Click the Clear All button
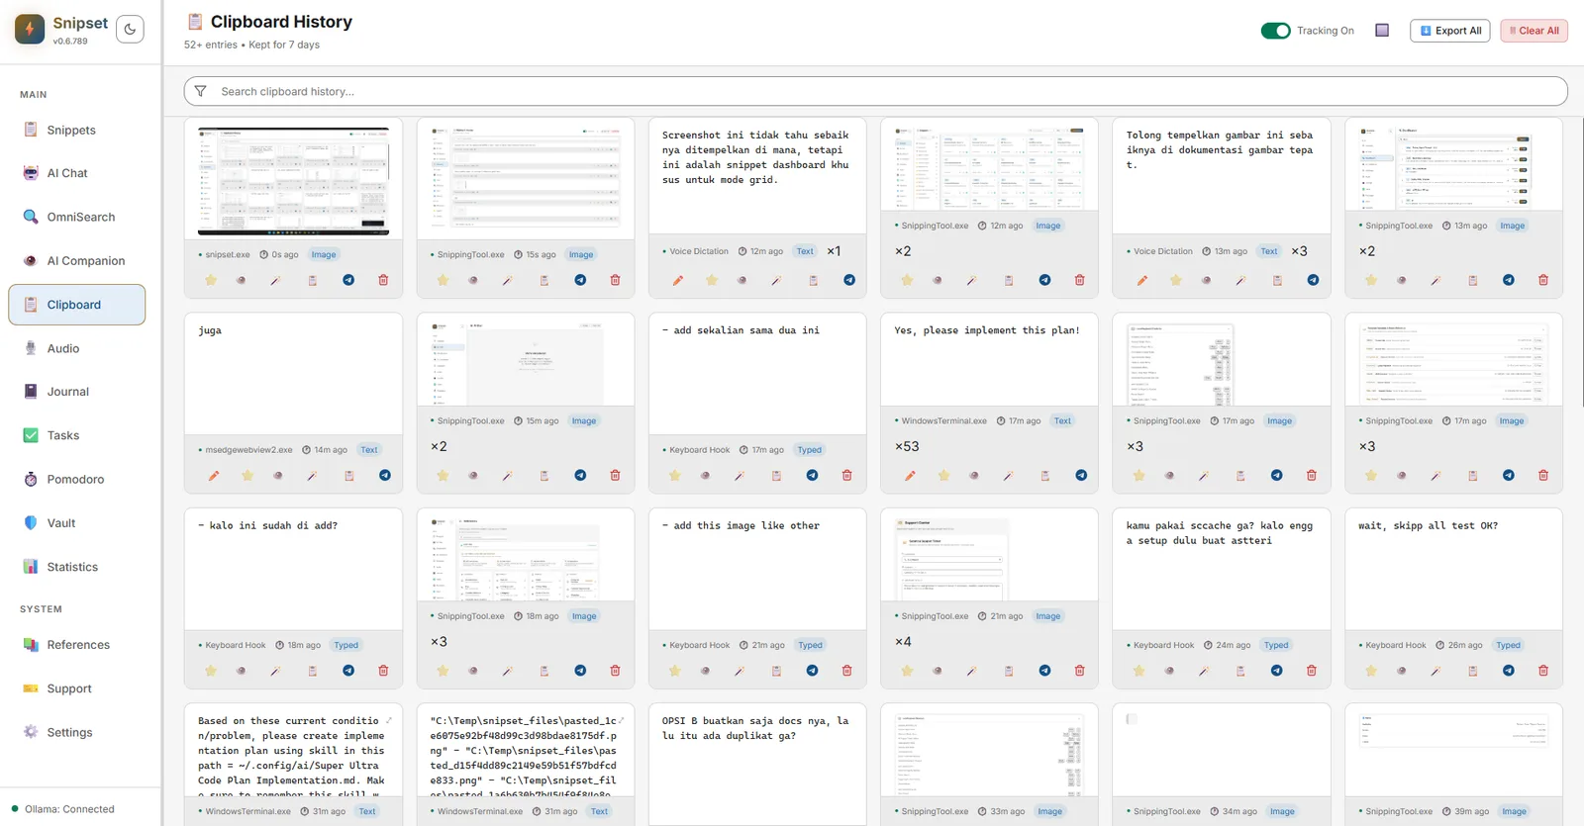Viewport: 1584px width, 826px height. pyautogui.click(x=1534, y=31)
